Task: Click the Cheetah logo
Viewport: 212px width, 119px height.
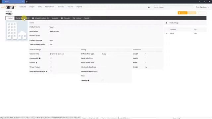Action: tap(9, 7)
